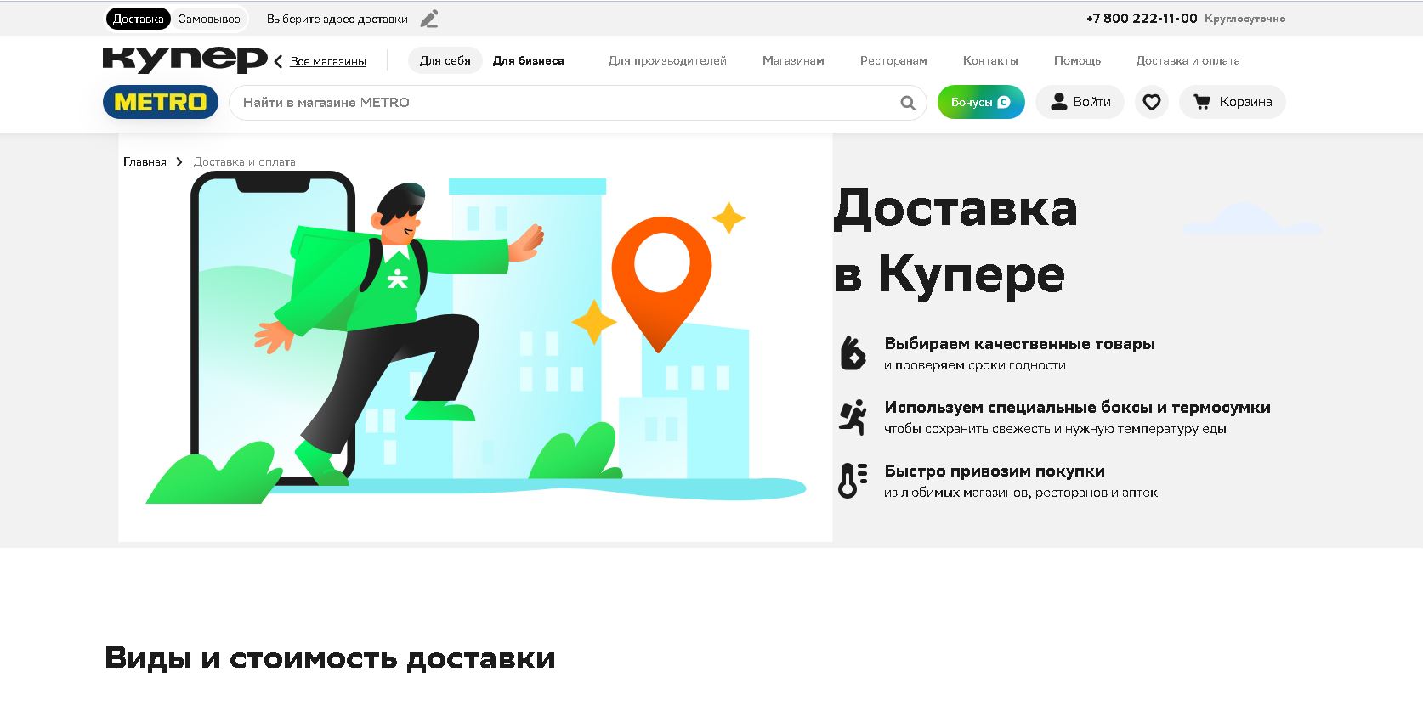Click the Доставка в Купере heading

click(x=955, y=241)
